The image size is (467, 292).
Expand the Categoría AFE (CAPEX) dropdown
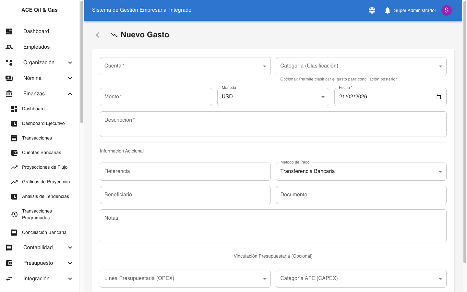pos(361,279)
